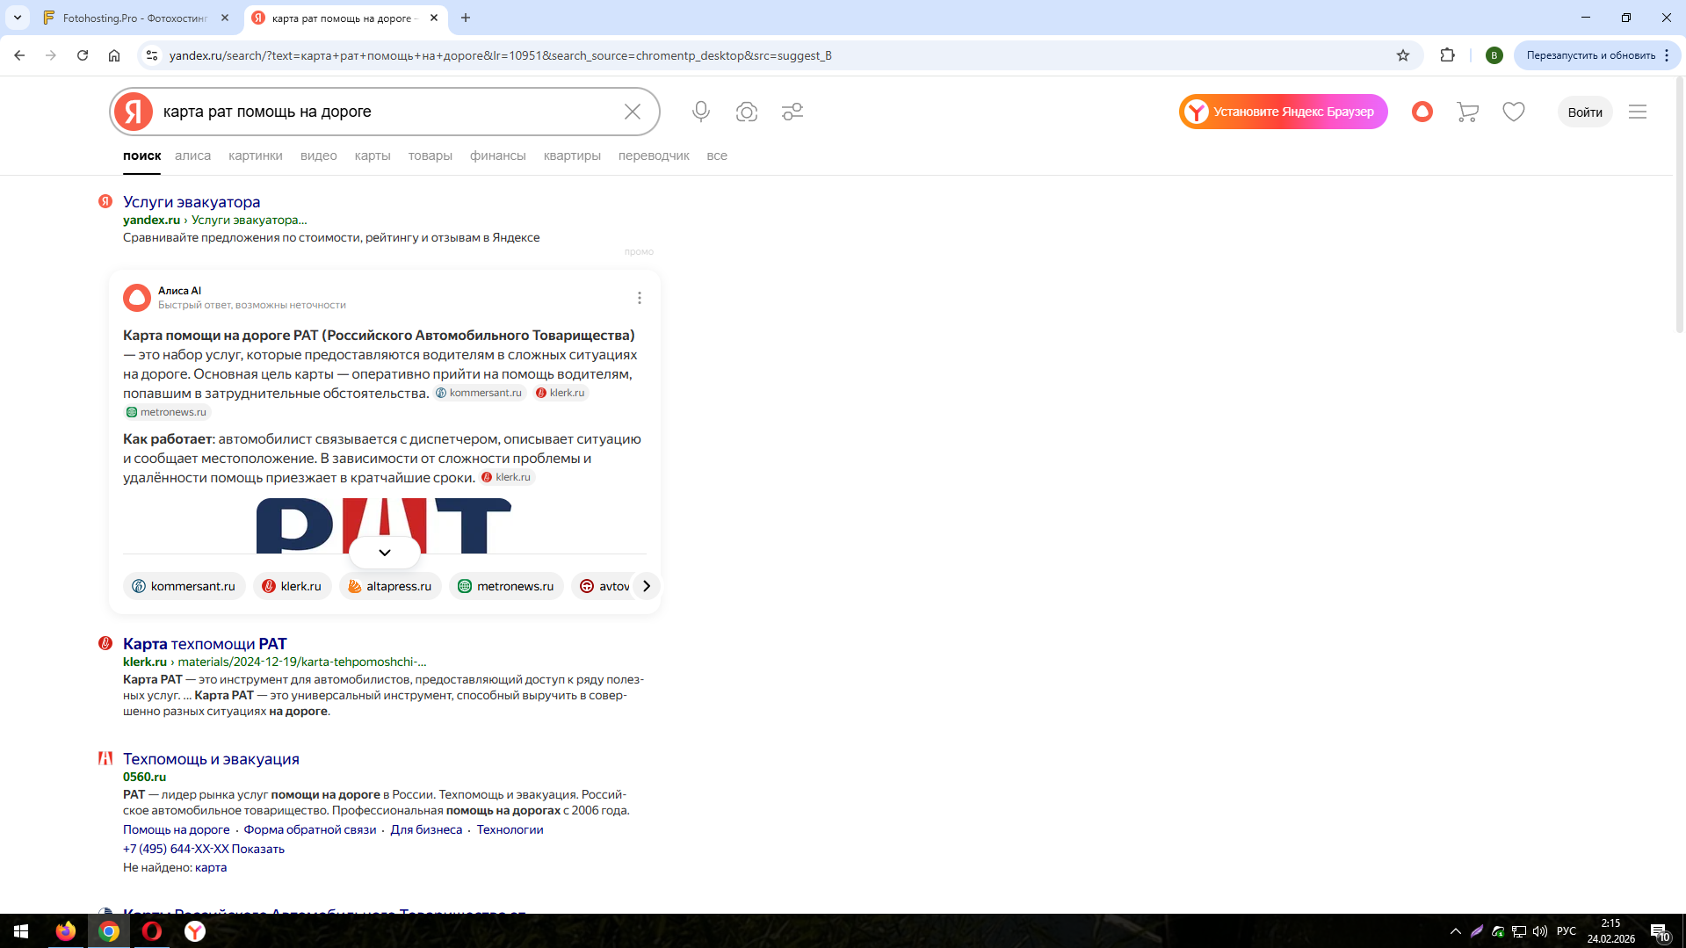This screenshot has height=948, width=1686.
Task: Click the Yandex logo in search box
Action: pos(134,112)
